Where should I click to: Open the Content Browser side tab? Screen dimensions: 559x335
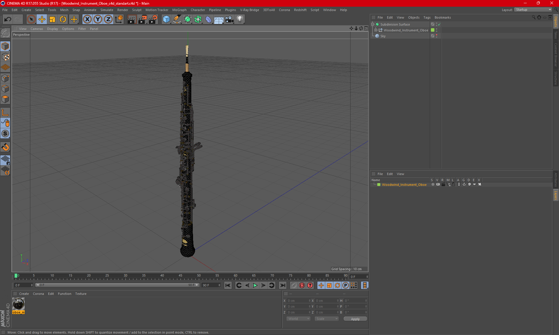tap(556, 55)
